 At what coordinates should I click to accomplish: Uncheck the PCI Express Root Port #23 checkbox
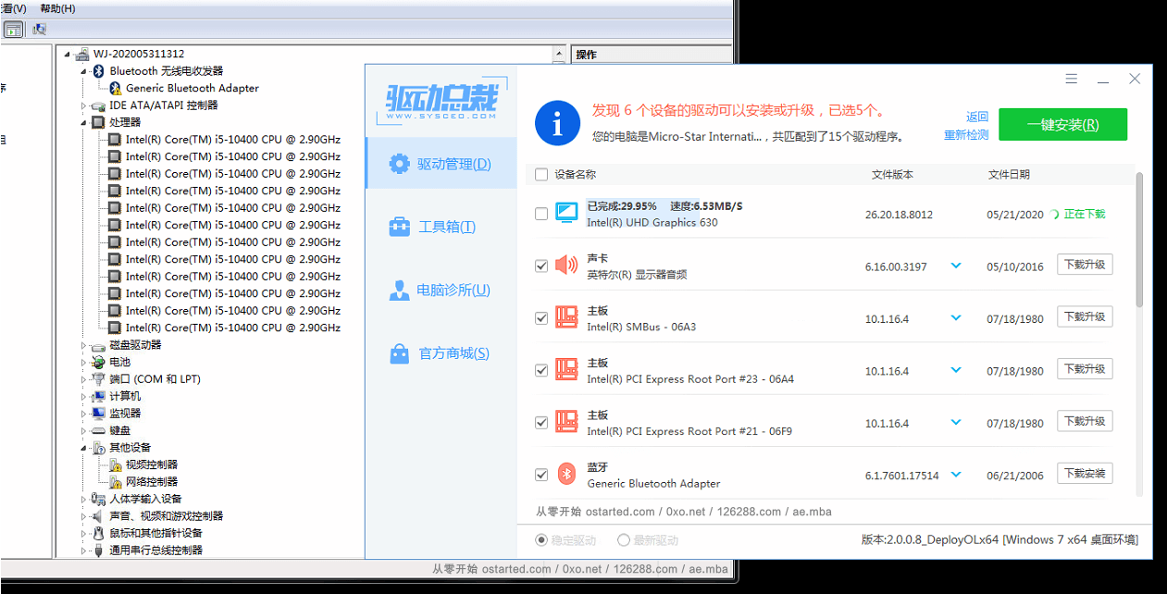point(541,370)
